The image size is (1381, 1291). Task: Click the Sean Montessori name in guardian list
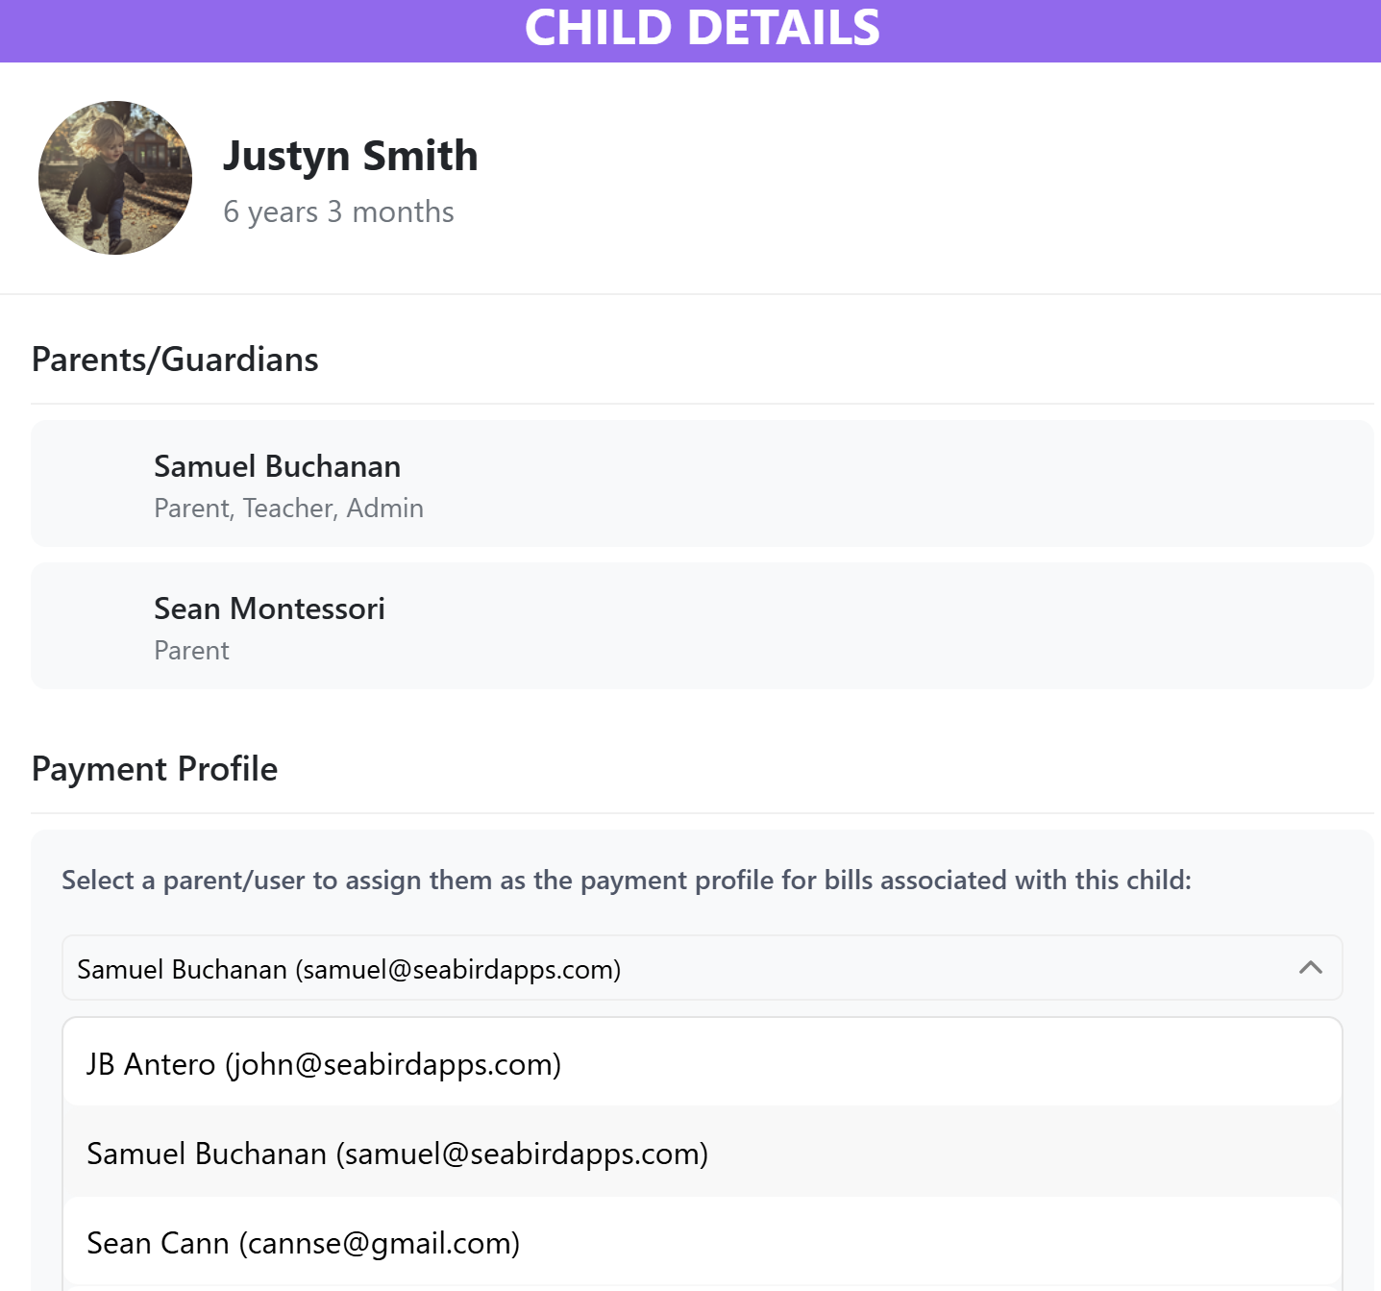pyautogui.click(x=269, y=608)
